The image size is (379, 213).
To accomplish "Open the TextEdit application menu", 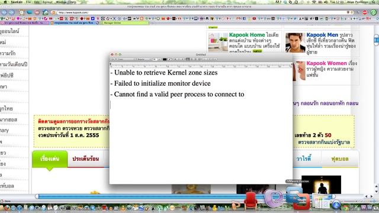I will [x=17, y=2].
